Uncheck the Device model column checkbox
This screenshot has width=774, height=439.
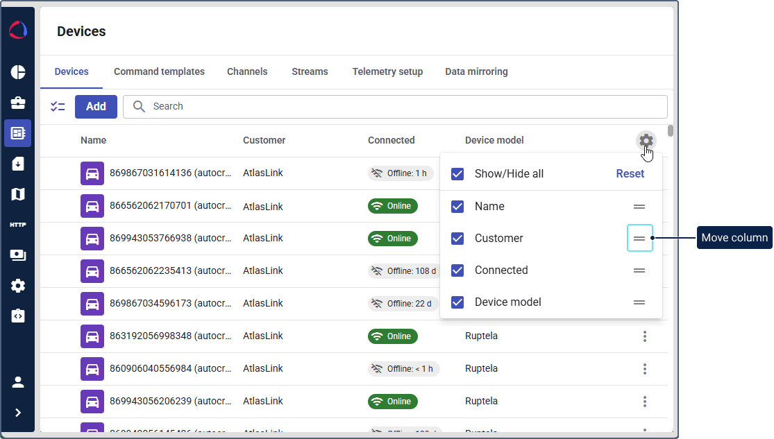click(457, 302)
